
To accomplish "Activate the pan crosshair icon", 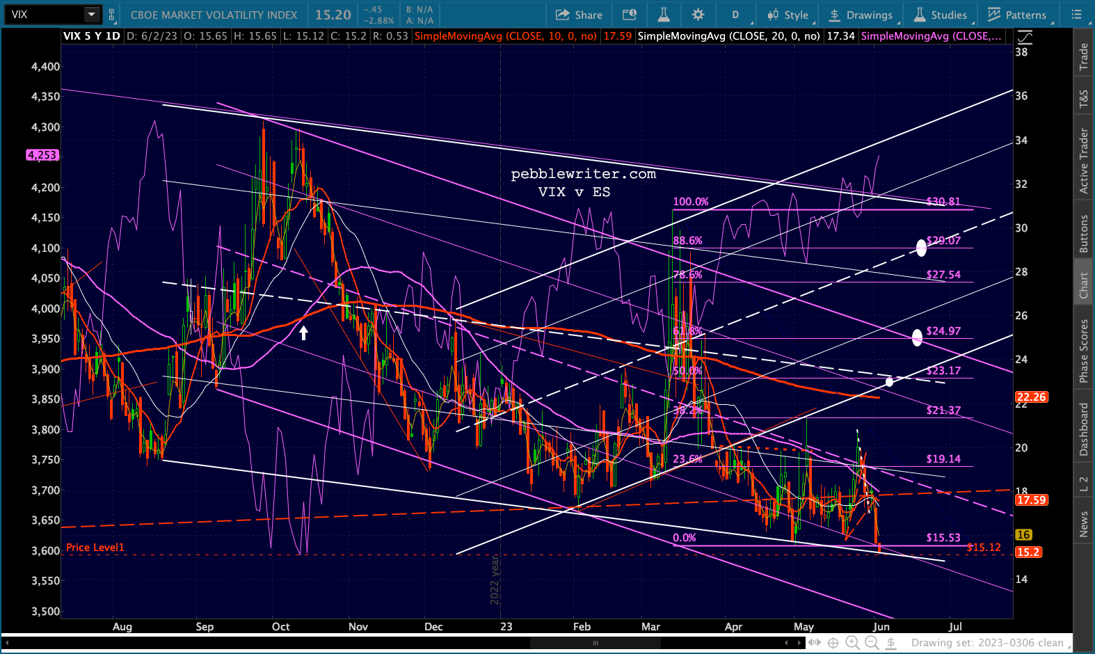I will click(x=833, y=642).
